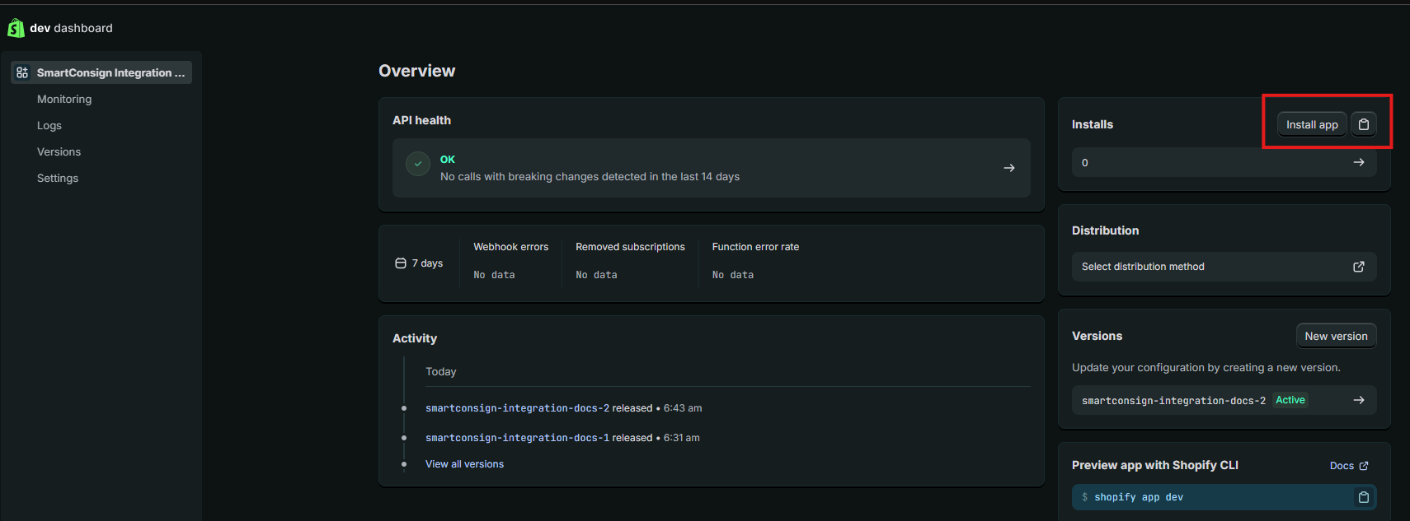
Task: Open active version arrow icon
Action: coord(1359,400)
